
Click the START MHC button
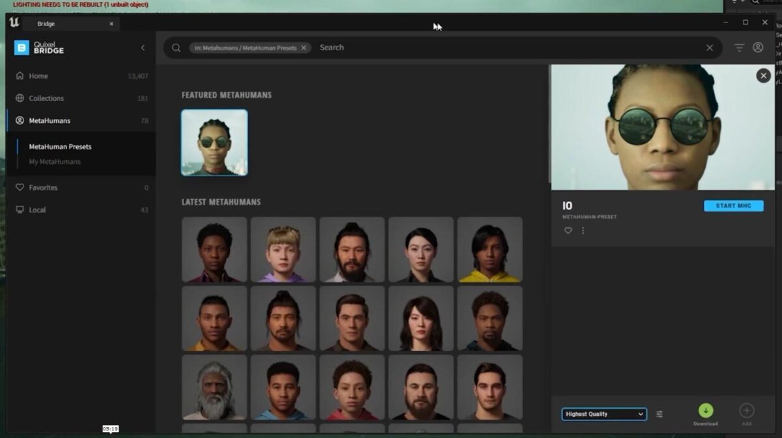(734, 206)
